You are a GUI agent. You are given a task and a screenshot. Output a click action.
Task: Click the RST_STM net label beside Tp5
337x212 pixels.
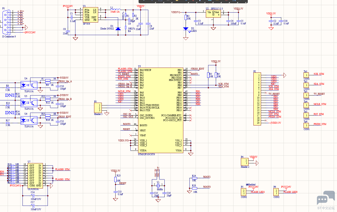pyautogui.click(x=319, y=114)
